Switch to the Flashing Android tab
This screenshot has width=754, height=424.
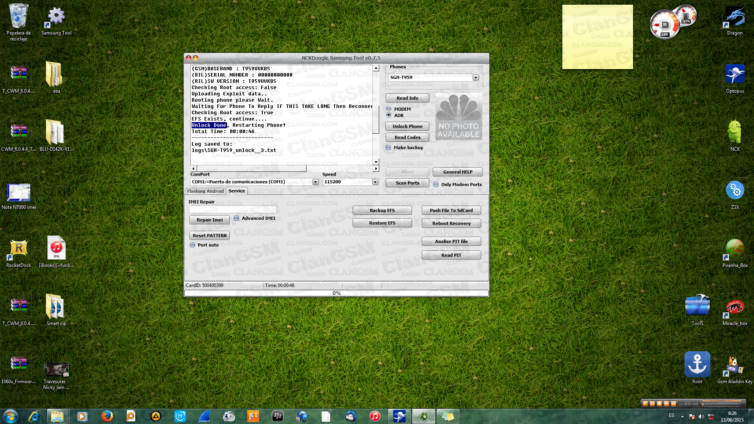pos(205,191)
